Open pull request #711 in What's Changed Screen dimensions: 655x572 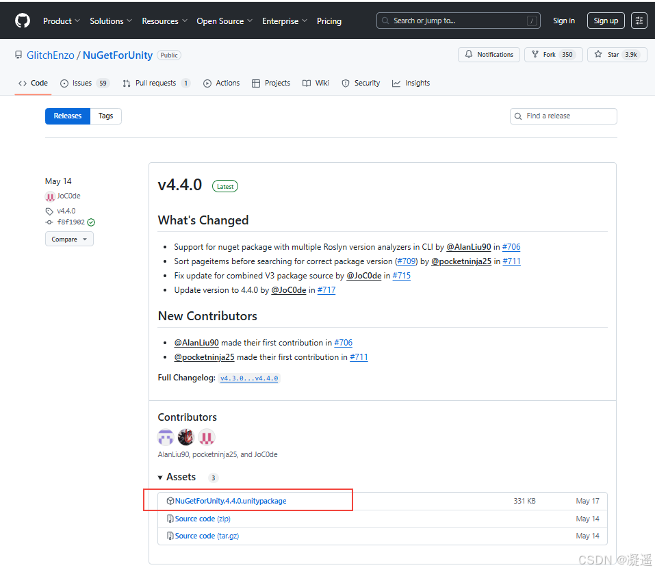[x=511, y=261]
